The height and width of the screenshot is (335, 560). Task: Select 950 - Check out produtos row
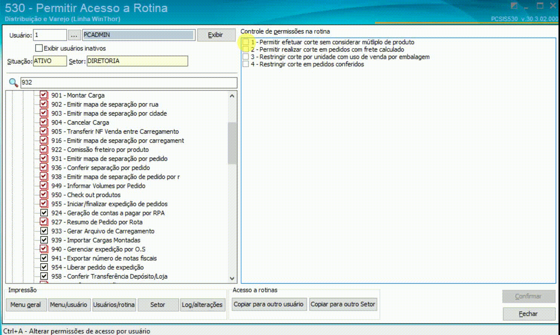click(x=86, y=195)
